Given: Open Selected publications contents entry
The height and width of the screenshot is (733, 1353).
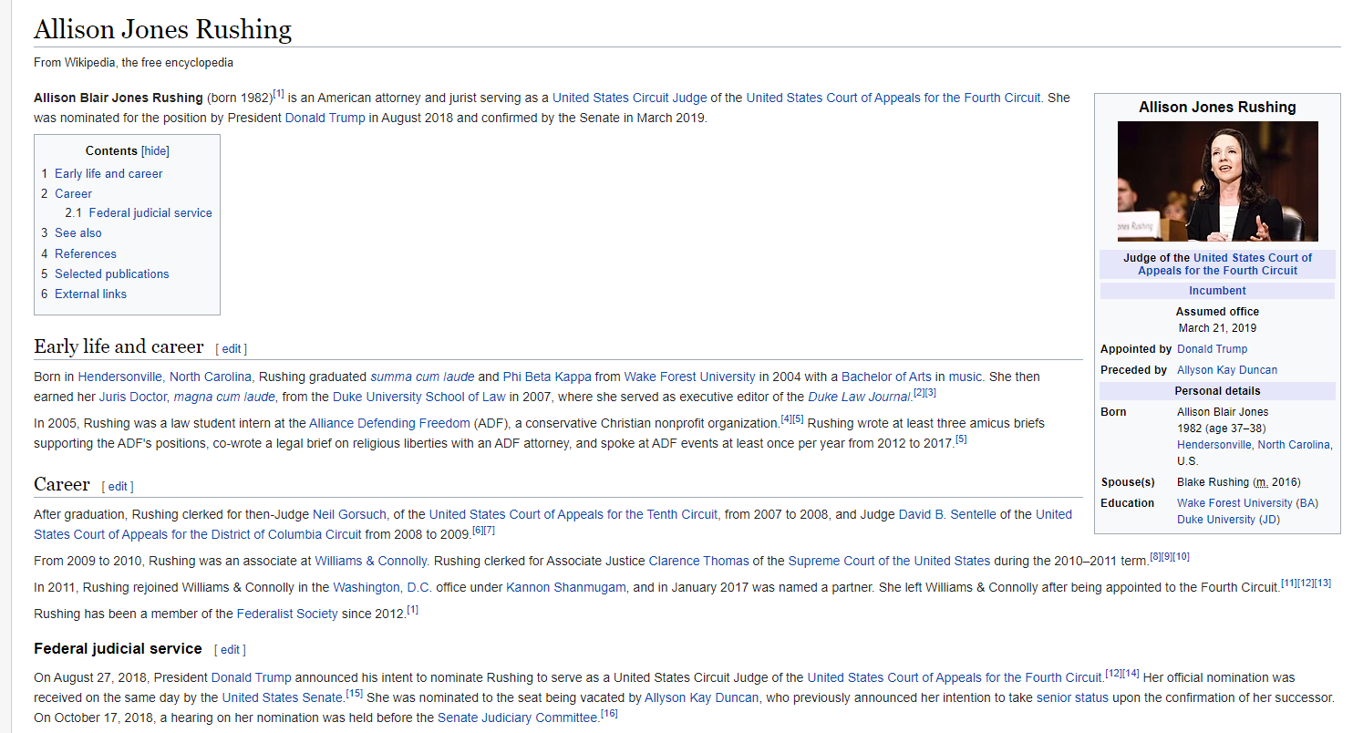Looking at the screenshot, I should click(x=112, y=274).
